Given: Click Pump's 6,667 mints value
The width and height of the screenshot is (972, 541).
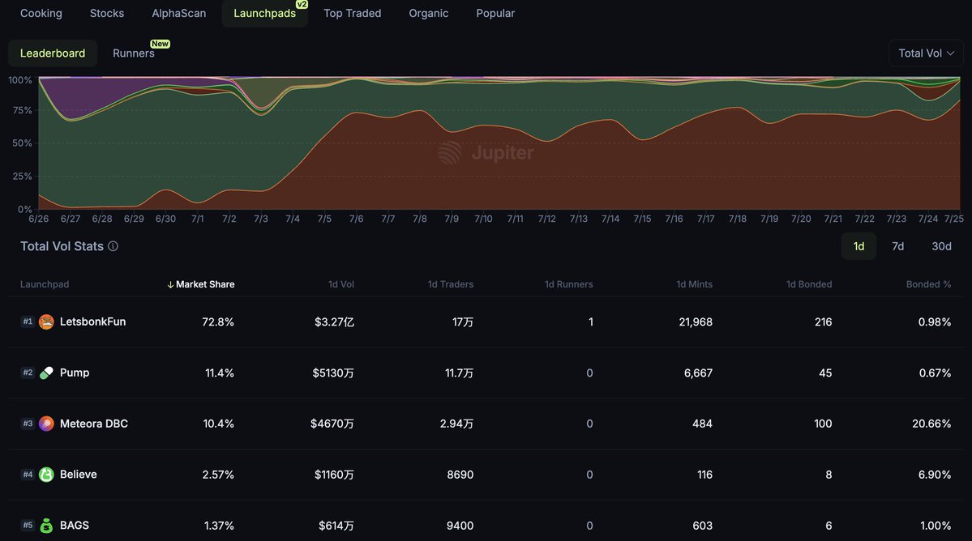Looking at the screenshot, I should [698, 373].
